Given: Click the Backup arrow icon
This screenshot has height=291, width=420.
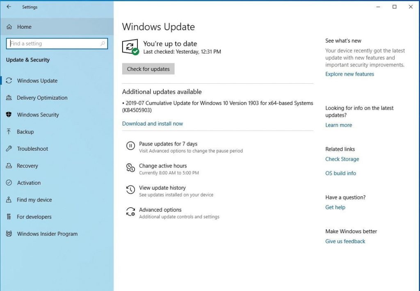Looking at the screenshot, I should point(9,132).
